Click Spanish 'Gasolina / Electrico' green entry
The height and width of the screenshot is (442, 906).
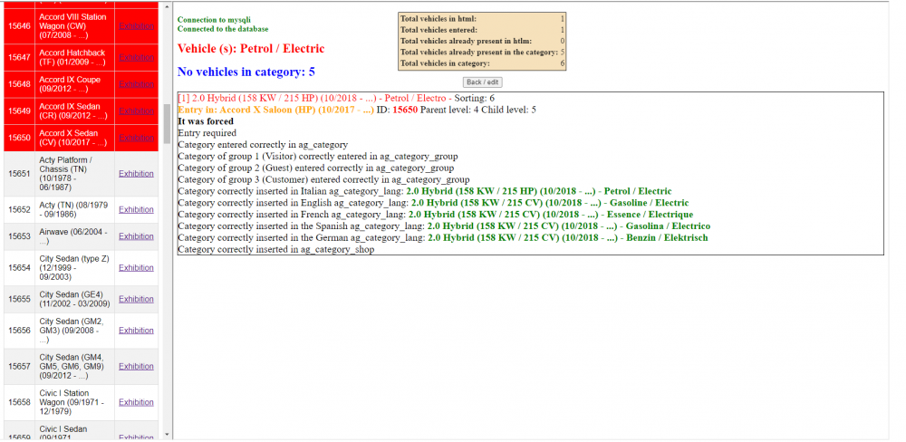point(569,226)
